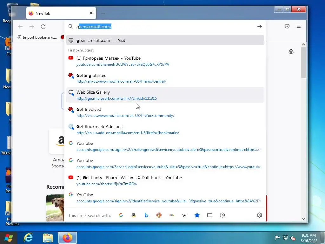325x244 pixels.
Task: Search open tabs with the tab icon
Action: 210,215
